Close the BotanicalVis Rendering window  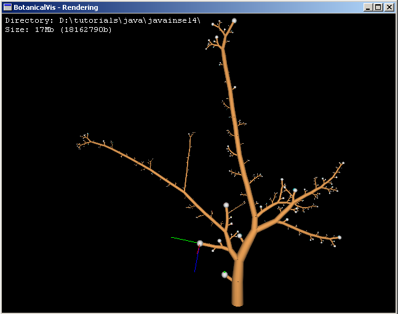click(x=389, y=7)
